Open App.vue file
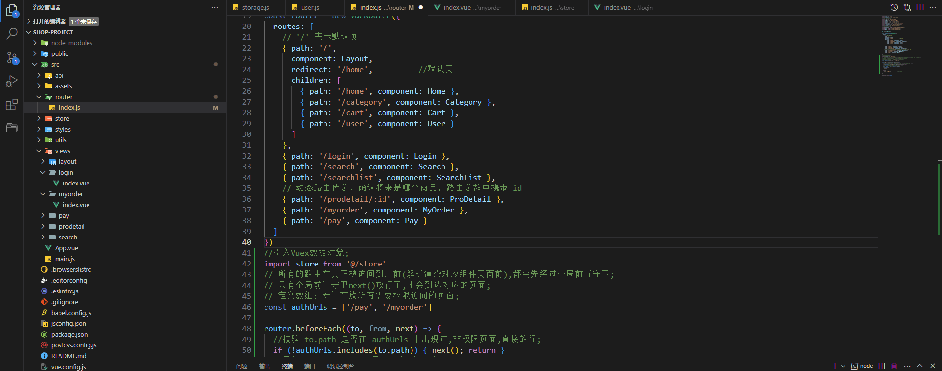 (x=125, y=248)
